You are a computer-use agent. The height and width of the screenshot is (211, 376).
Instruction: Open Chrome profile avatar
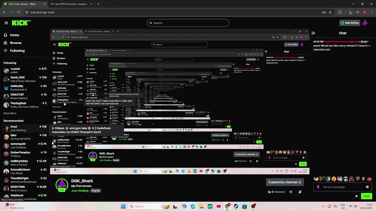click(x=365, y=12)
